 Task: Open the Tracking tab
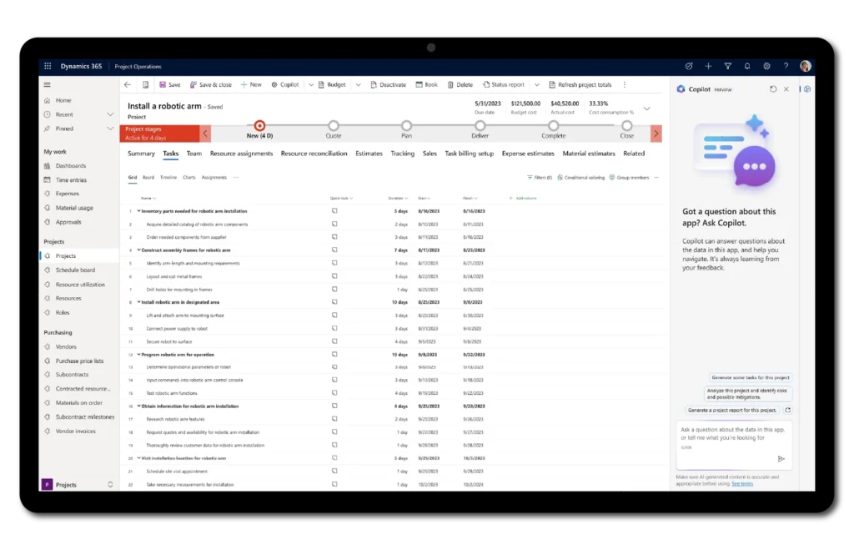tap(403, 154)
